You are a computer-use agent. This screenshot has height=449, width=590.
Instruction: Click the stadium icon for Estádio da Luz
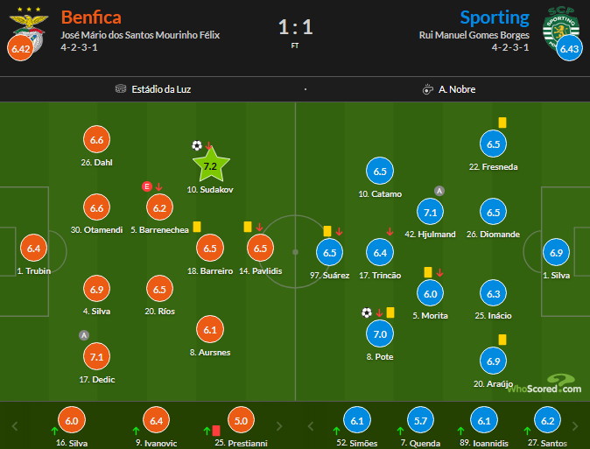[121, 89]
